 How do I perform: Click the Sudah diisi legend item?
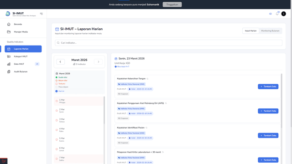(x=61, y=77)
